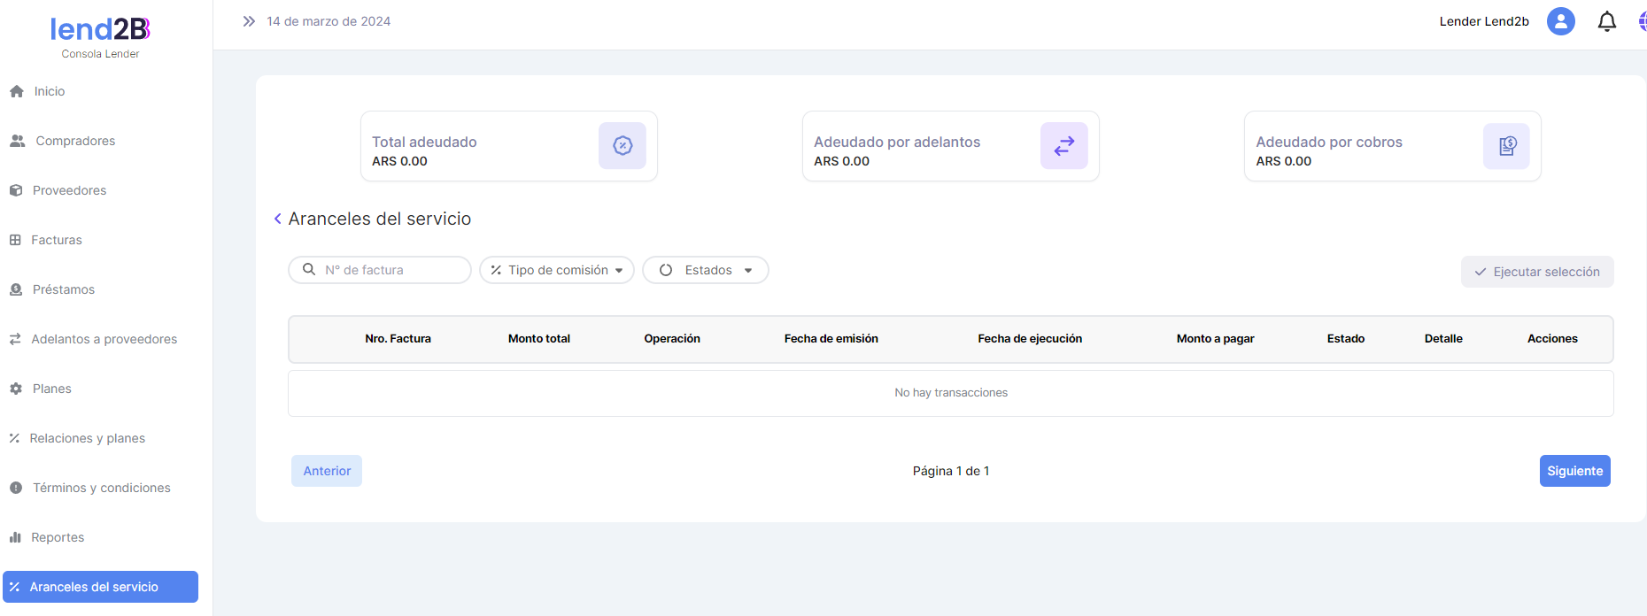Go to previous page with Anterior
The image size is (1647, 616).
point(327,471)
